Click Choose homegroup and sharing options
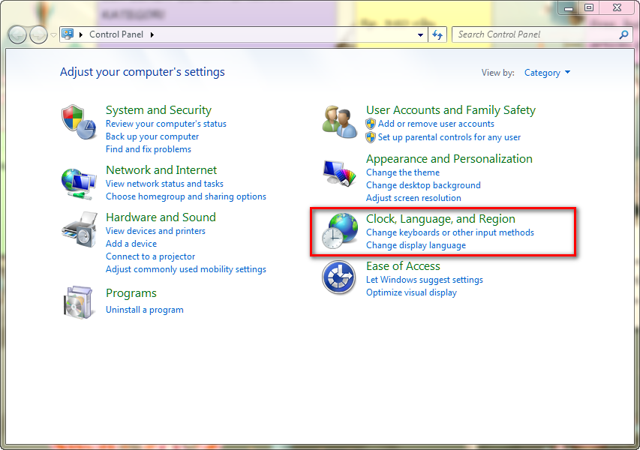 (186, 196)
